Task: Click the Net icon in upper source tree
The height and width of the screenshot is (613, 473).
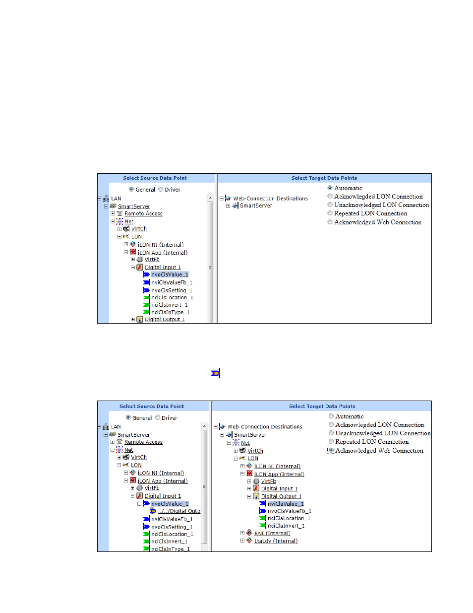Action: [x=119, y=221]
